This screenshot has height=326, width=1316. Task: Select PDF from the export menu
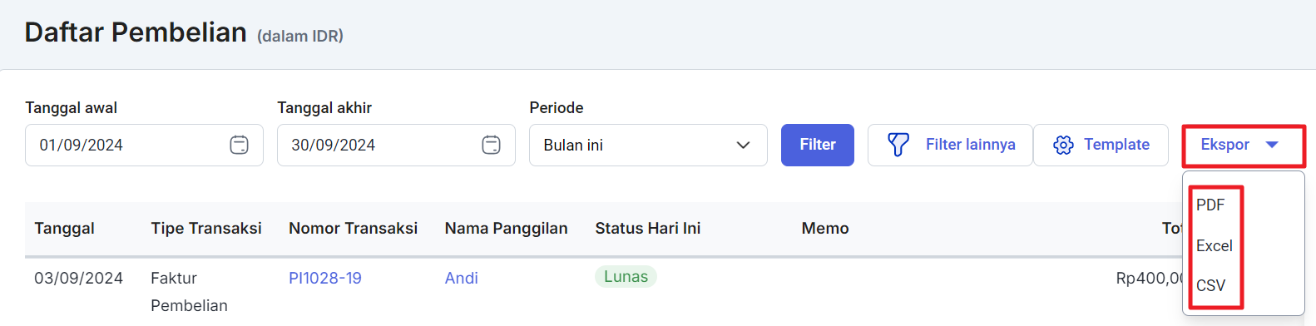[x=1210, y=205]
